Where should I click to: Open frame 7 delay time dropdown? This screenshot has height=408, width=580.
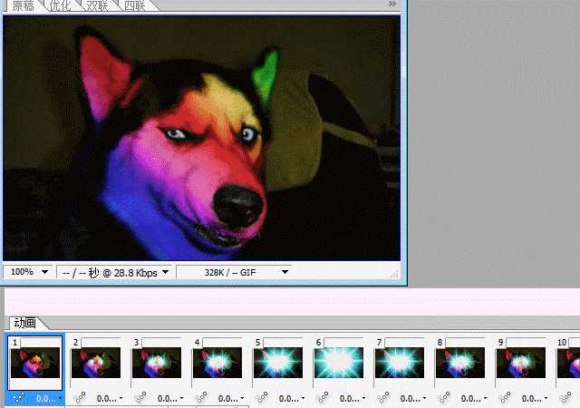[413, 399]
